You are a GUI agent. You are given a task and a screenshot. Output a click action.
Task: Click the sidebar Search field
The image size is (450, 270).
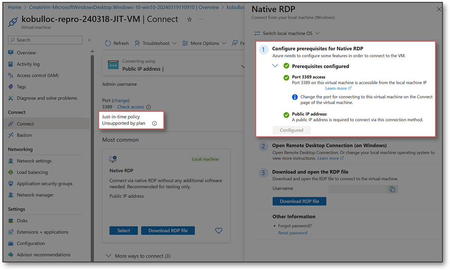tap(45, 40)
